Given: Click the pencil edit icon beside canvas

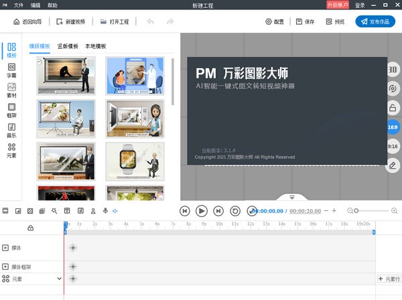Looking at the screenshot, I should click(393, 165).
